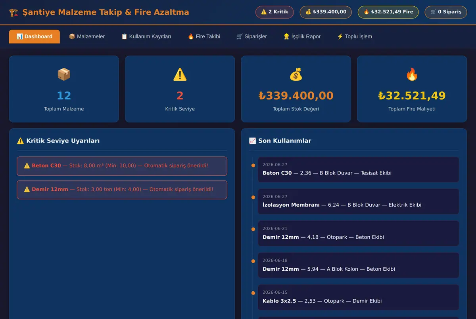Click the 0 Sipariş header badge
This screenshot has width=476, height=319.
446,12
